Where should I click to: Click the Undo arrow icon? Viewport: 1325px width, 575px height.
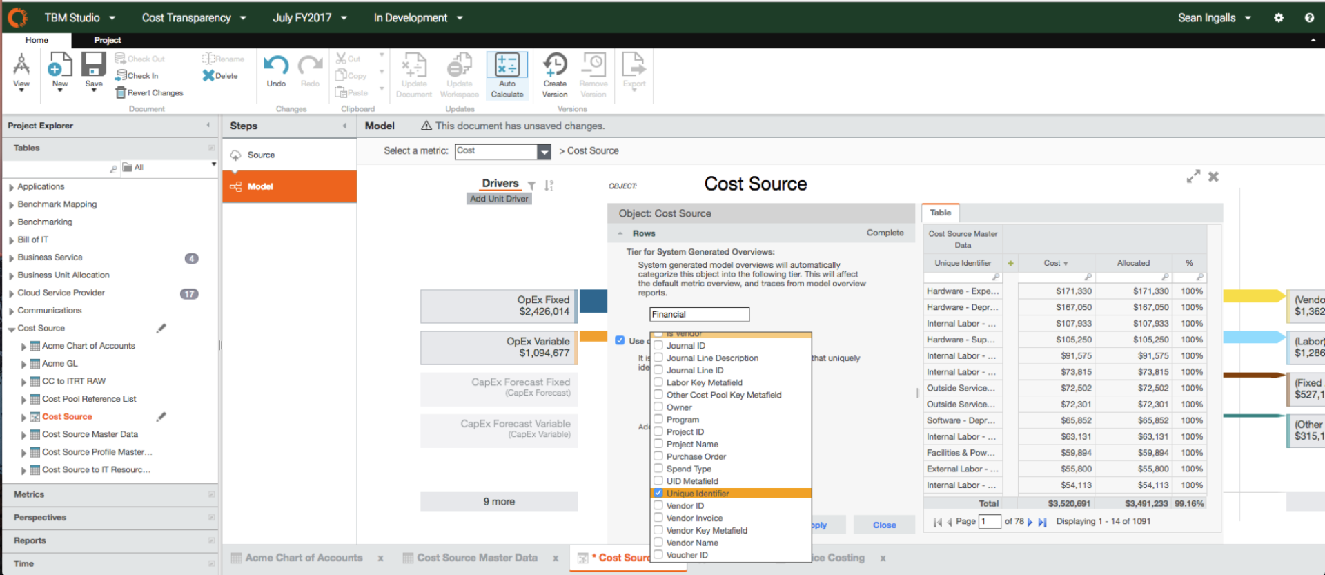point(276,66)
